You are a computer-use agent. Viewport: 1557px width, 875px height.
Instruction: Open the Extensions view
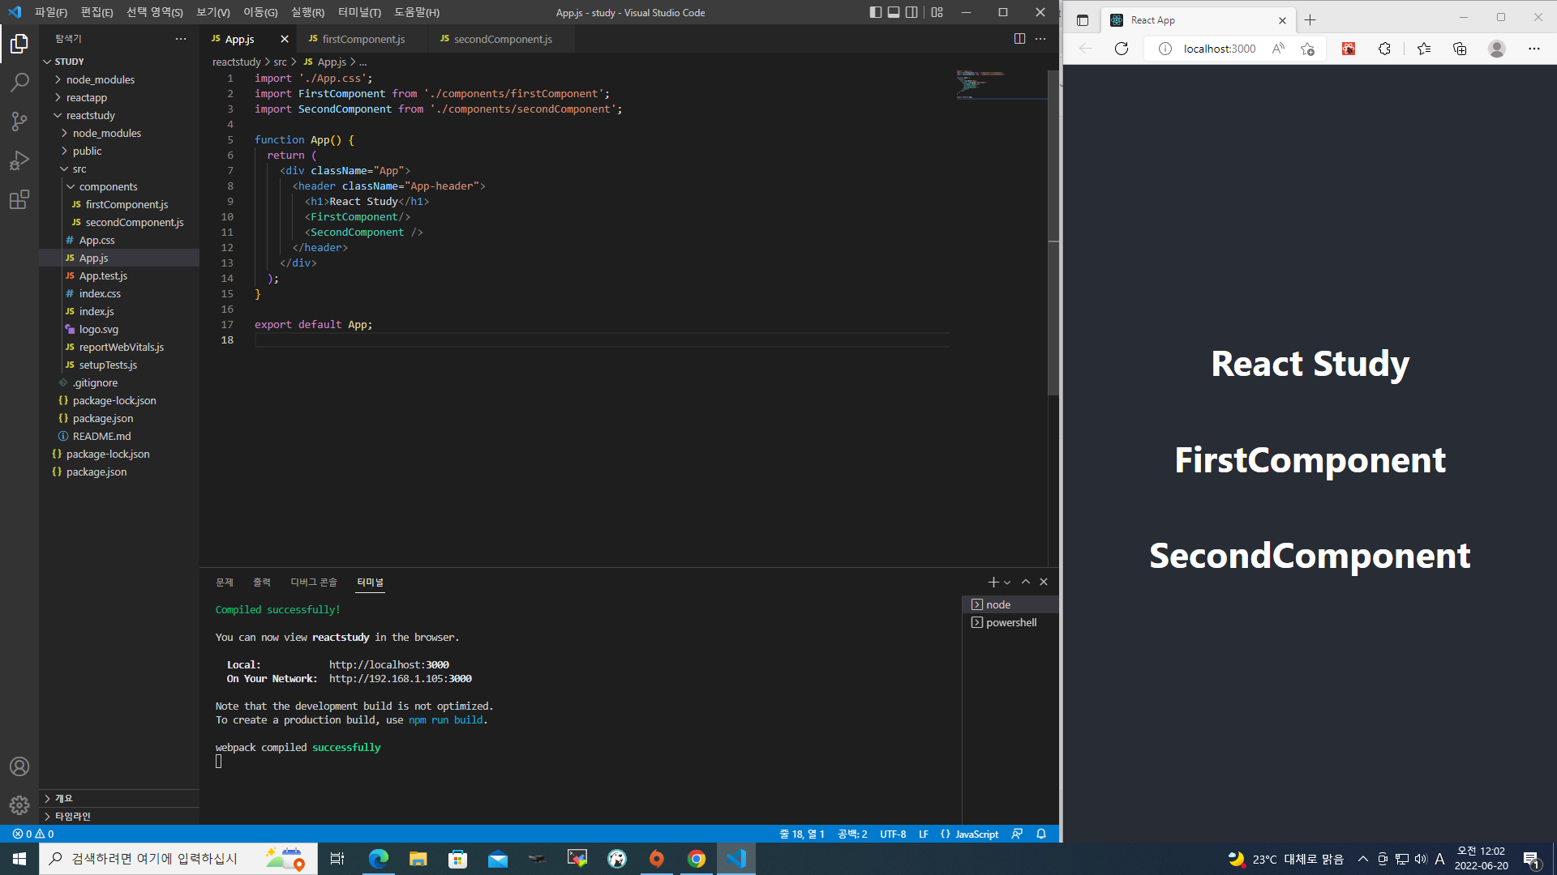point(19,199)
